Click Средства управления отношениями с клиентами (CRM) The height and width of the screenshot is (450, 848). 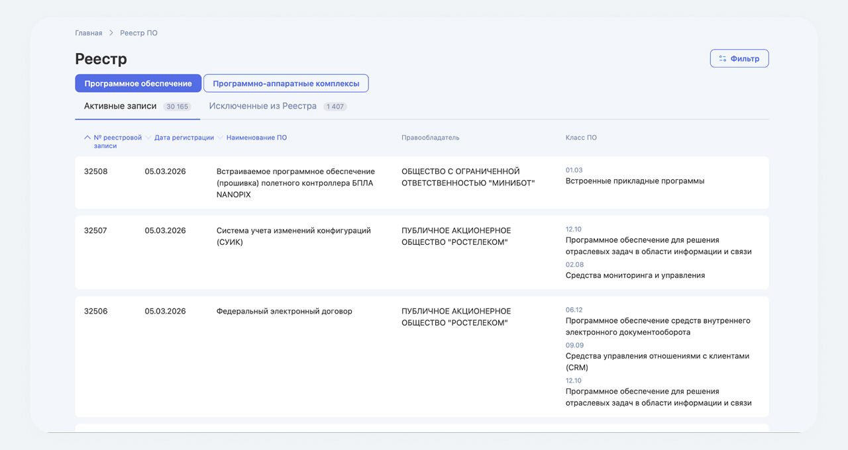tap(656, 361)
